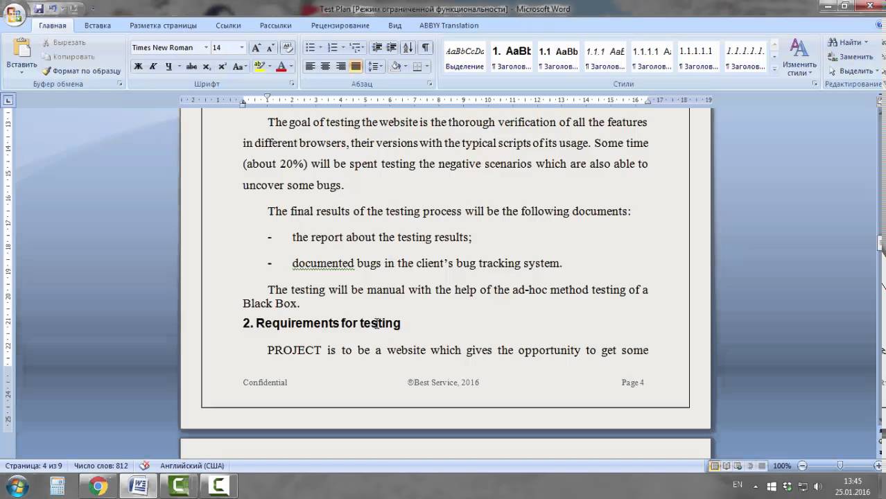Expand styles gallery more button

click(774, 68)
